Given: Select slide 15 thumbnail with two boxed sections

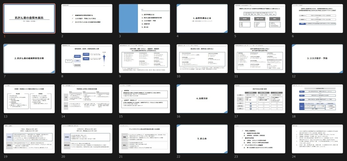Looking at the screenshot, I should (x=144, y=99).
